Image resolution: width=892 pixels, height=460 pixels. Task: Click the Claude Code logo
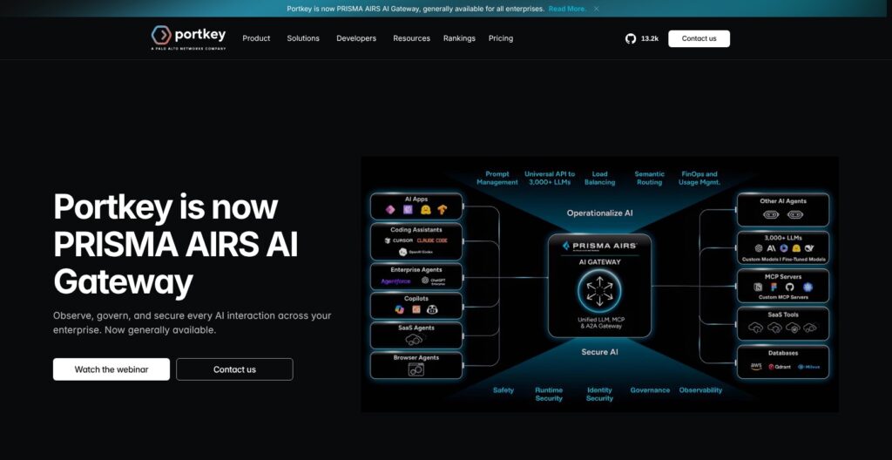(x=432, y=240)
